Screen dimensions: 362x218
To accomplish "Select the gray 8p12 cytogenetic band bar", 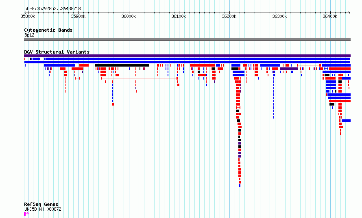I will [187, 39].
